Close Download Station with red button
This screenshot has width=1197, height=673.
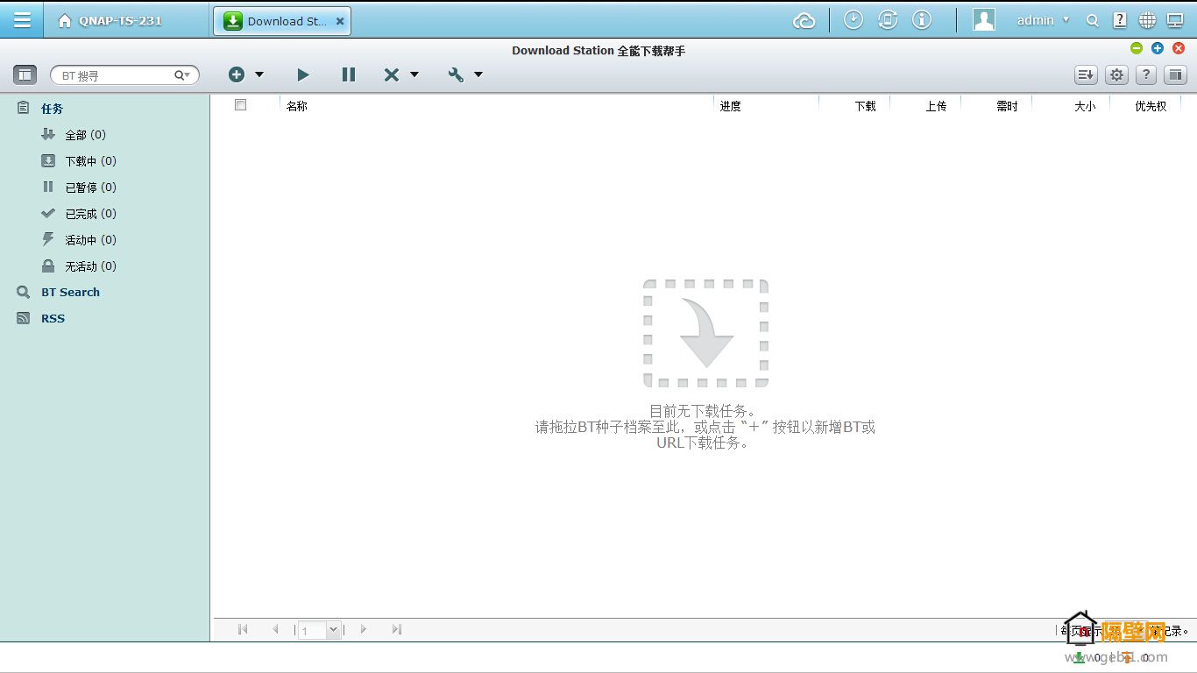(1179, 48)
